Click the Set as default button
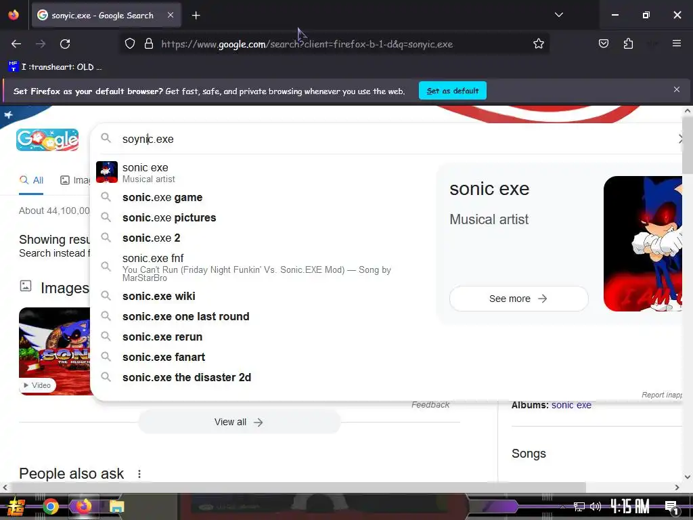The width and height of the screenshot is (693, 520). (453, 91)
